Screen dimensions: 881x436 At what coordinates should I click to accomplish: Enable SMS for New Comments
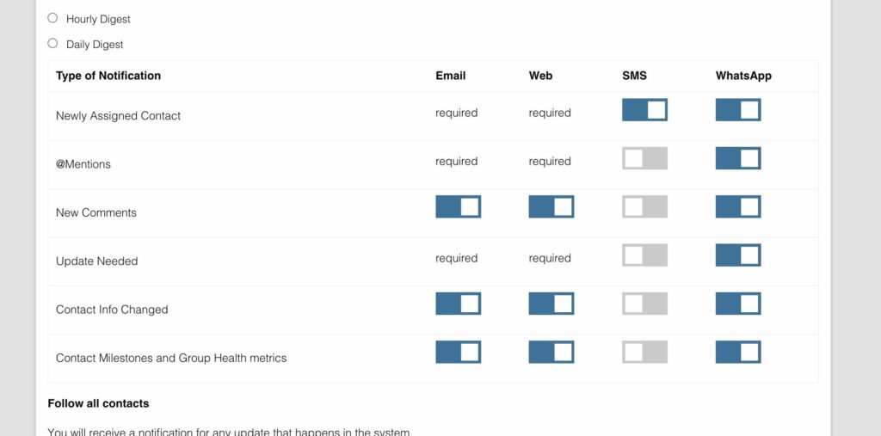pyautogui.click(x=644, y=206)
